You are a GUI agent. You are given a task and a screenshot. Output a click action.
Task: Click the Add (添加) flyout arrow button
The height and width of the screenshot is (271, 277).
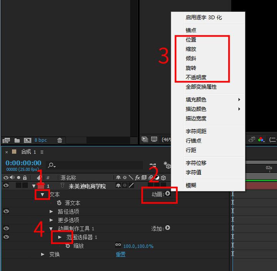[168, 228]
